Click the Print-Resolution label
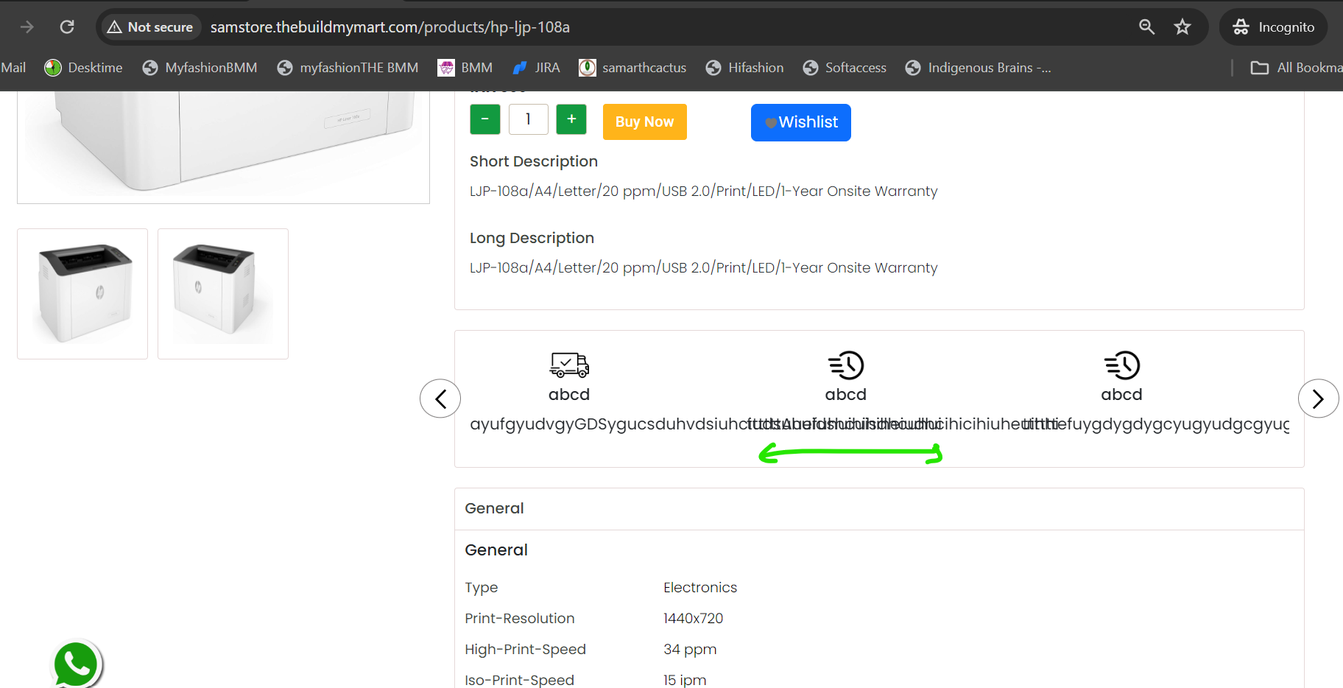Screen dimensions: 1343x688 tap(520, 618)
